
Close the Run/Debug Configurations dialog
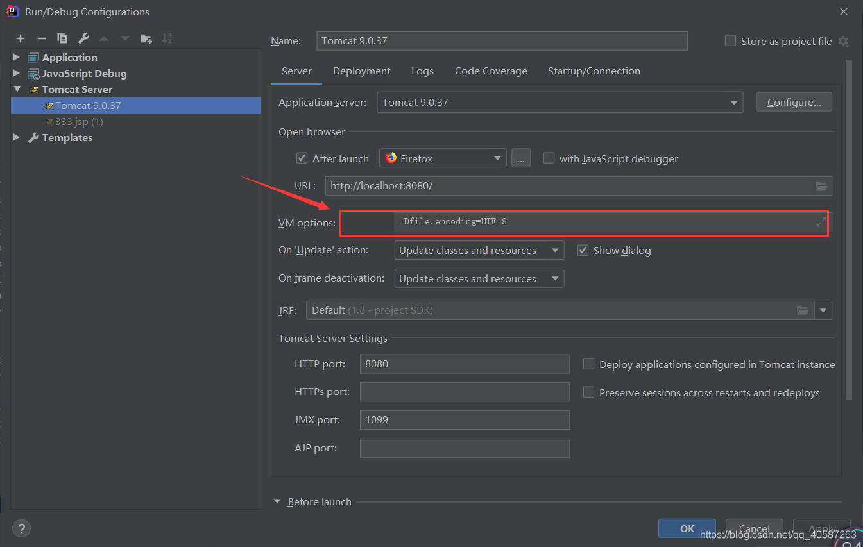843,12
